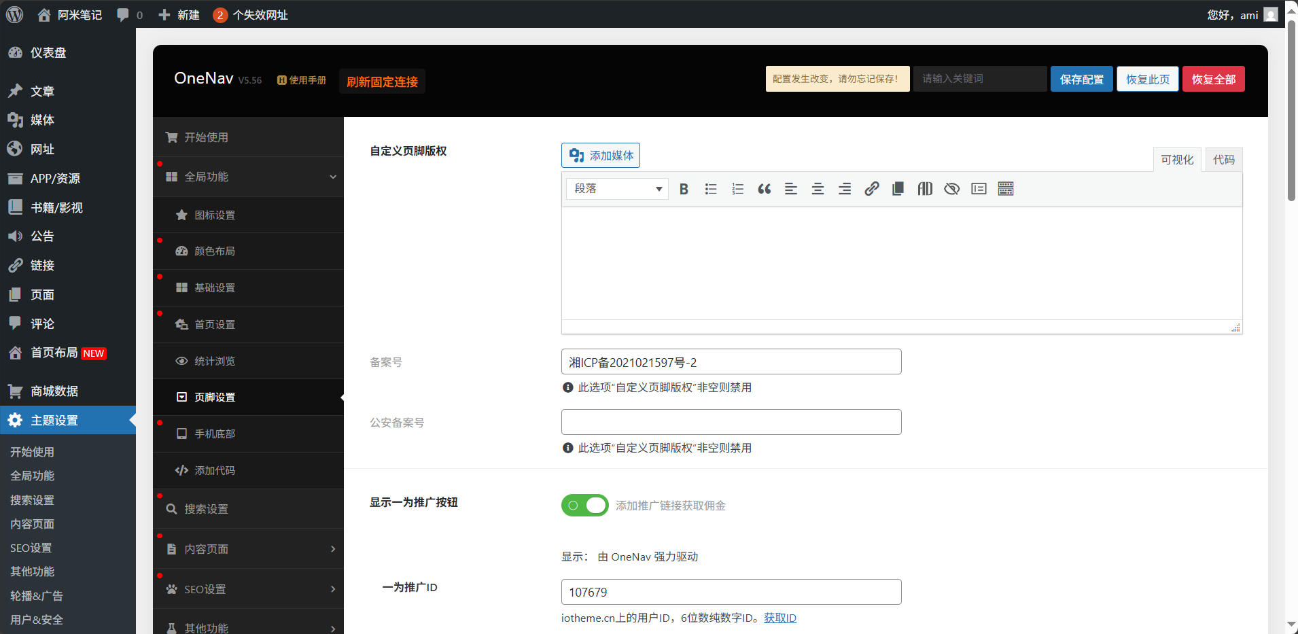Expand the 内容页面 submenu
This screenshot has height=634, width=1298.
(248, 548)
